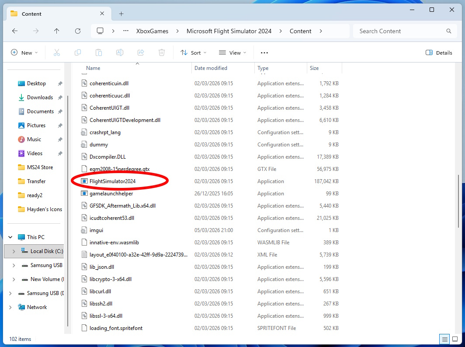Click the Videos icon in sidebar
Viewport: 465px width, 347px height.
[21, 153]
